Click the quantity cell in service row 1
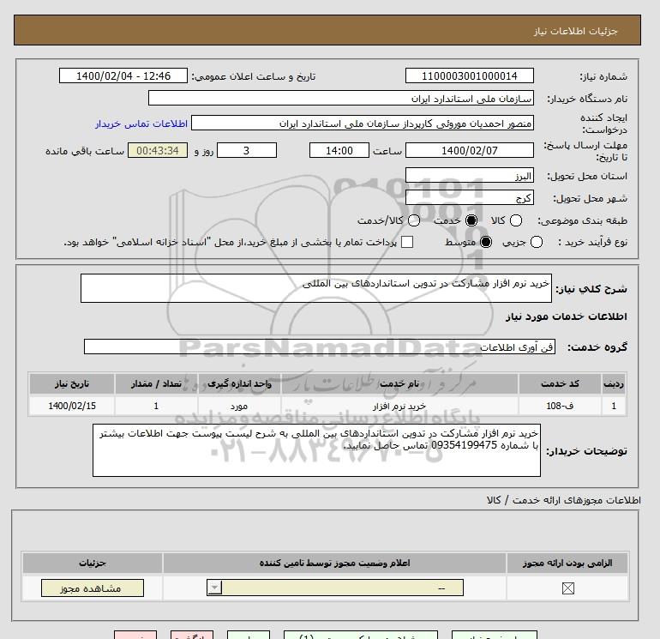660x639 pixels. (156, 406)
